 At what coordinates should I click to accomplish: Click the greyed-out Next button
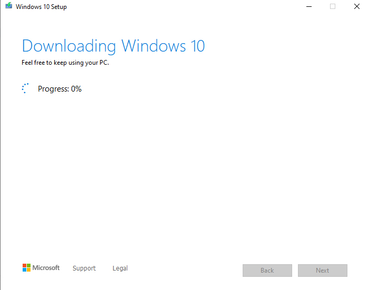322,271
